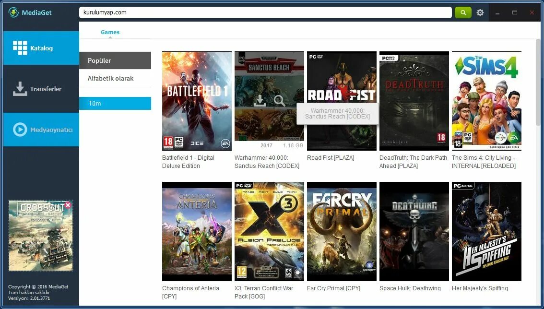Click 'The Sims 4: City Living' title
544x309 pixels.
(x=484, y=162)
